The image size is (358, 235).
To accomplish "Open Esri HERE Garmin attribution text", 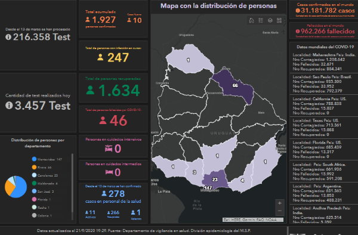I will tap(253, 219).
